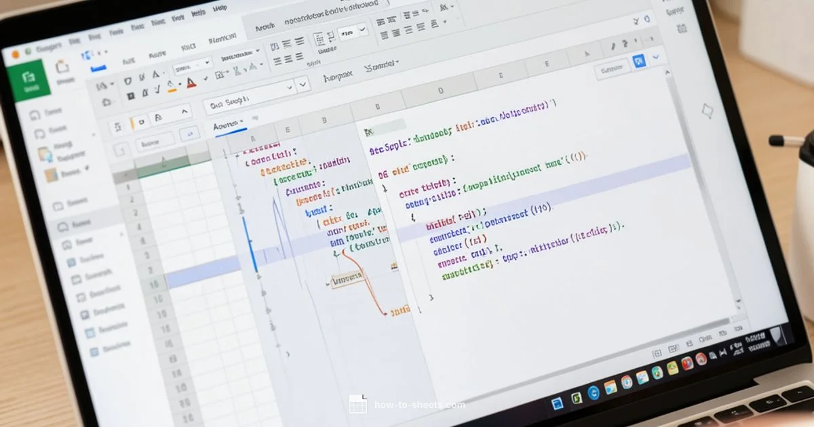Click the blue Share button top-right

coord(638,60)
